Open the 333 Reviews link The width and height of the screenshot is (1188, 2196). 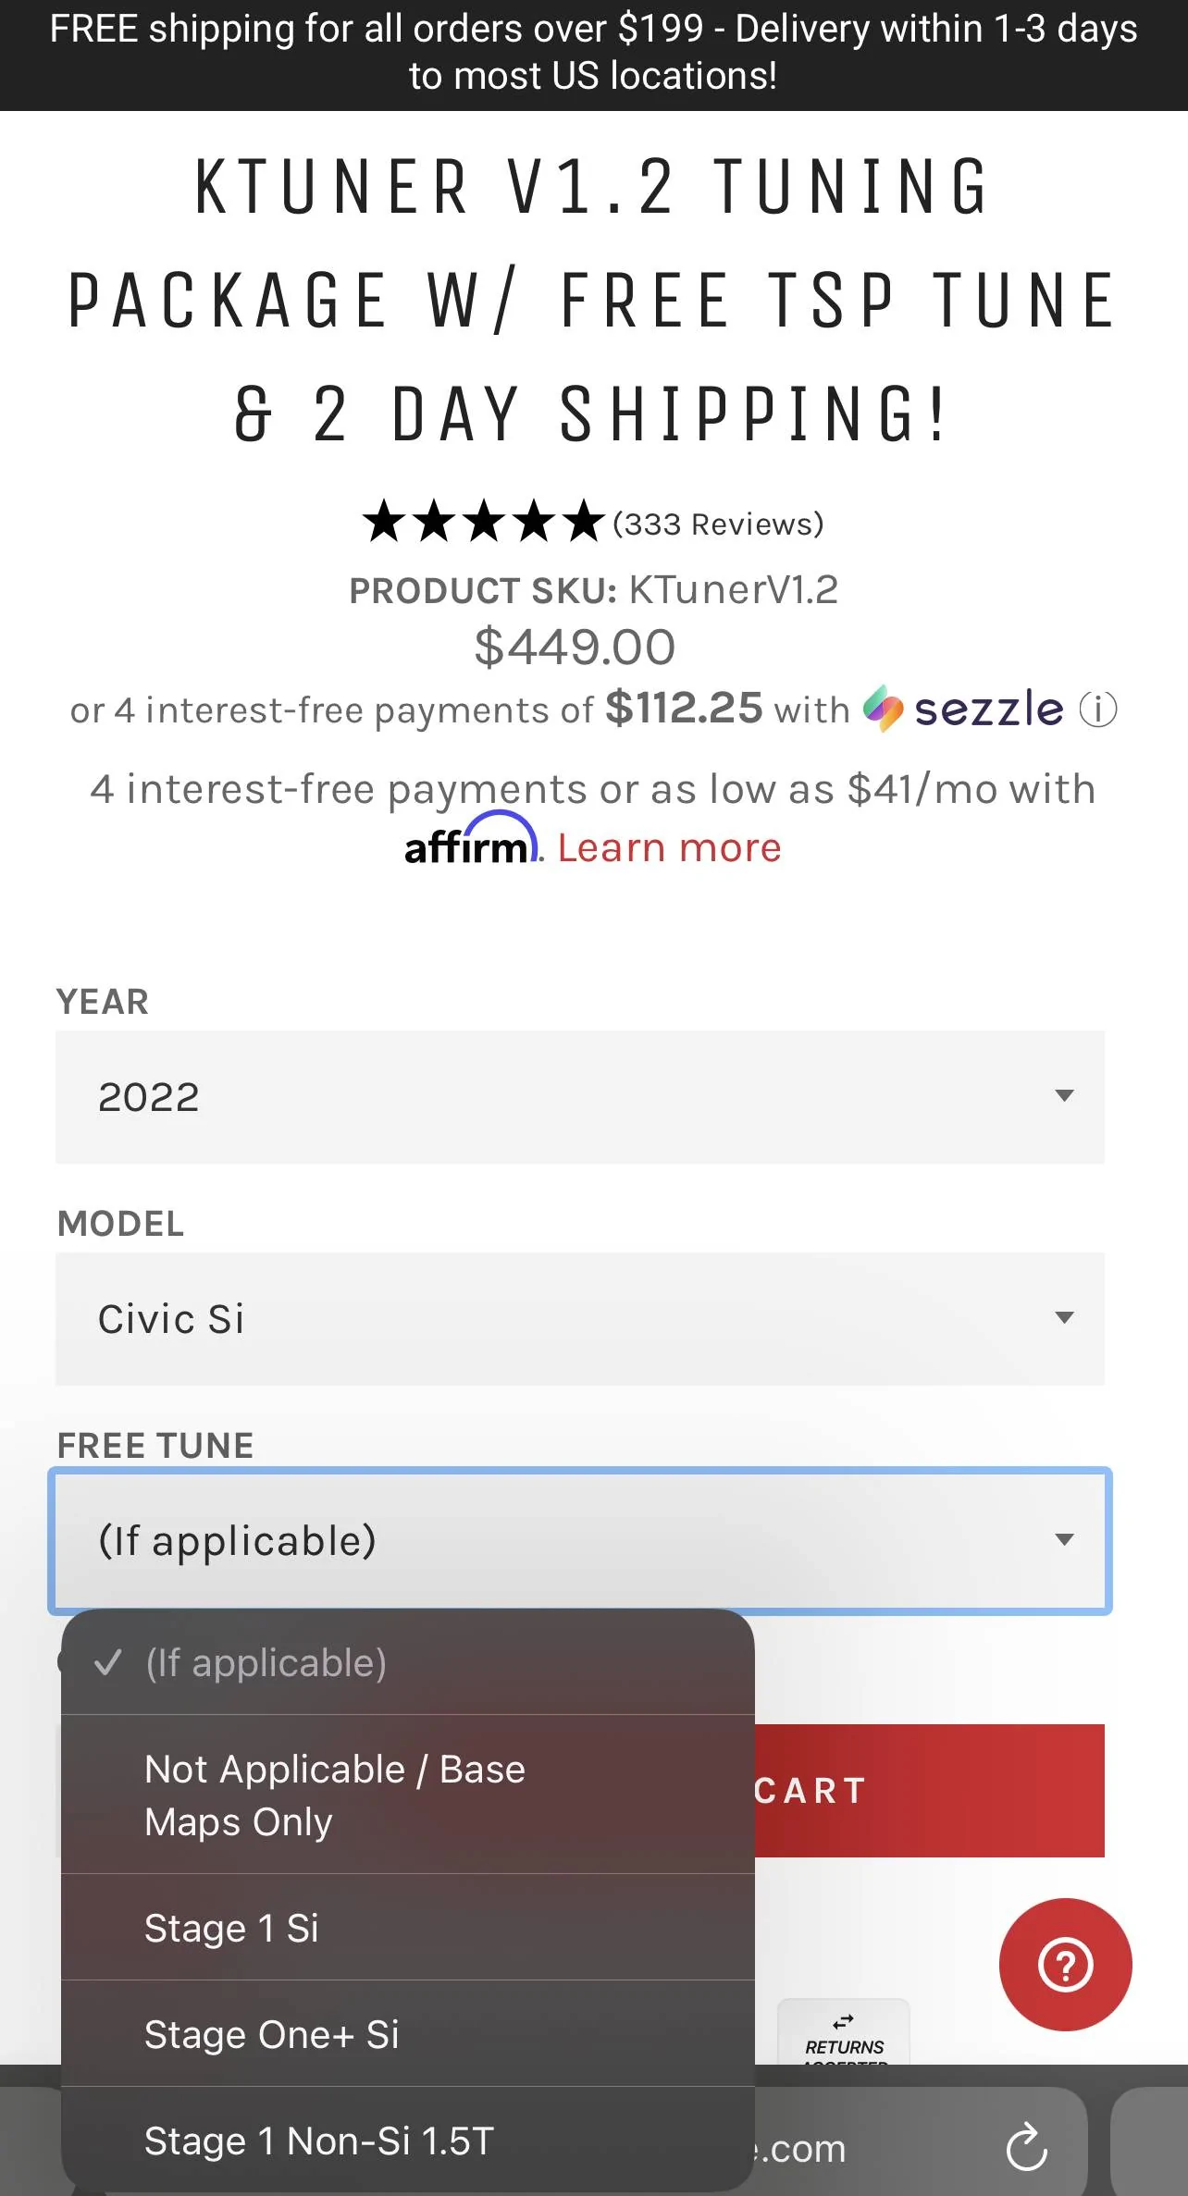click(718, 524)
